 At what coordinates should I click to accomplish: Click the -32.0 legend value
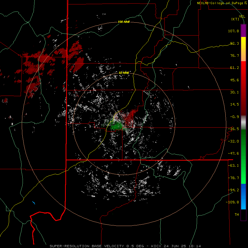233,141
